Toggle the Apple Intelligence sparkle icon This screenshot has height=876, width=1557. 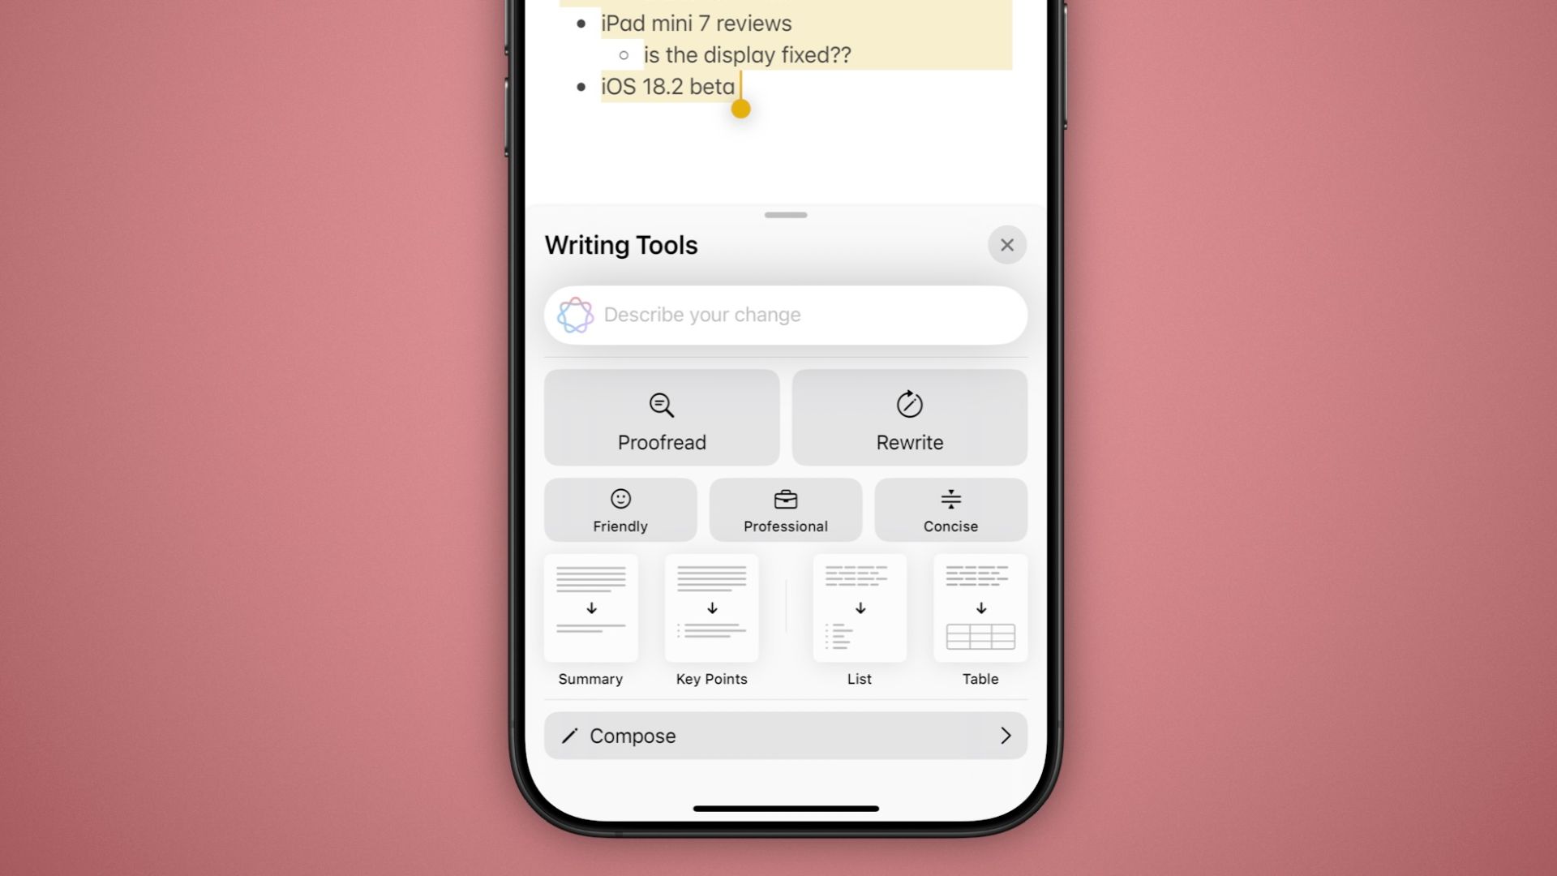coord(575,315)
